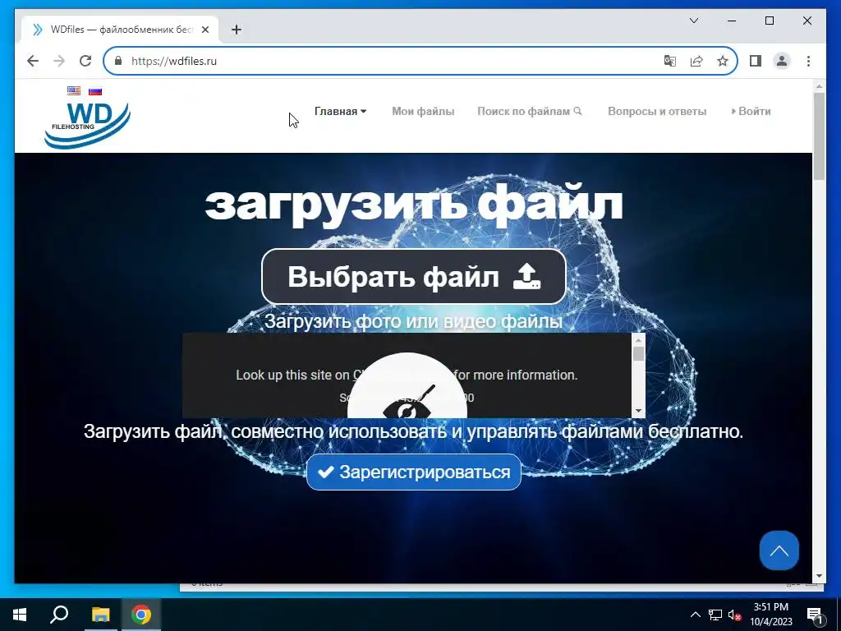Show hidden system tray icons

(695, 615)
